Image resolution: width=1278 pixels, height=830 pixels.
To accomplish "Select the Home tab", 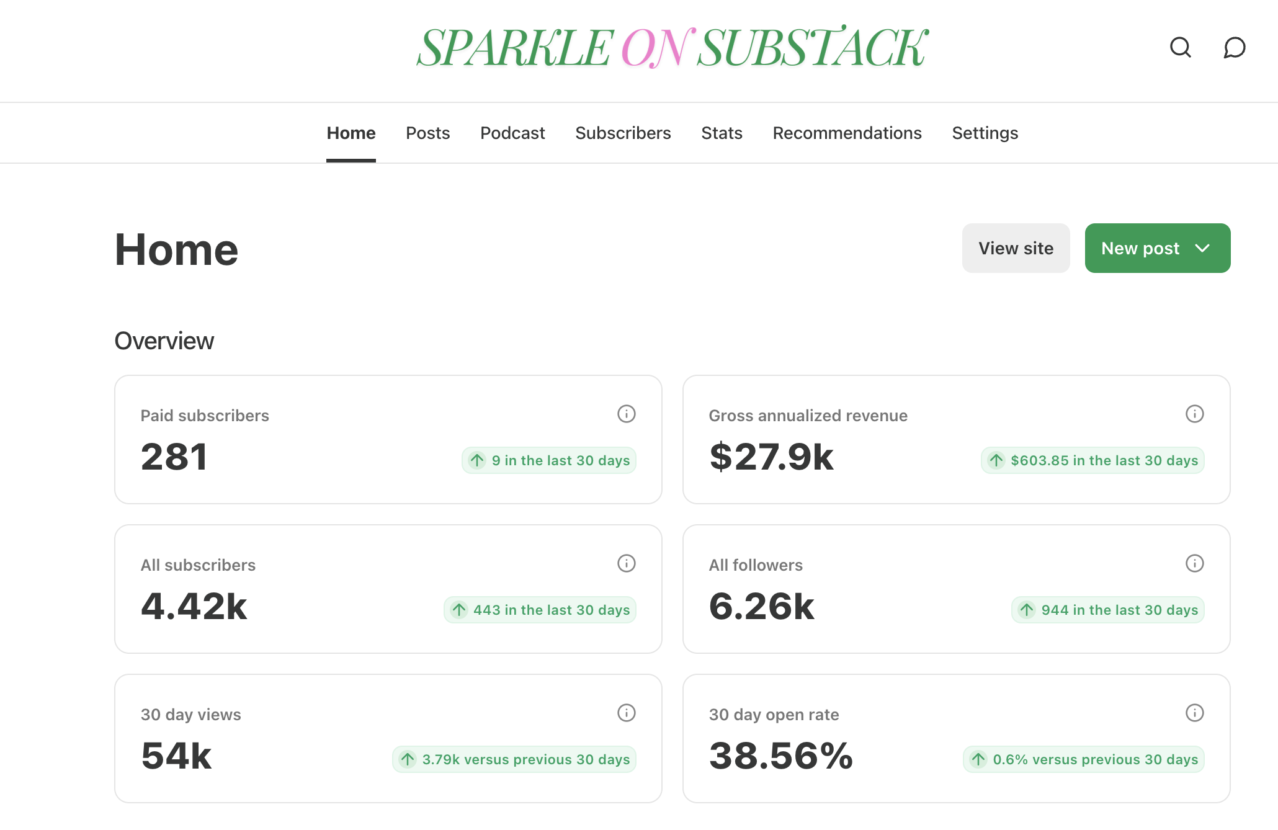I will click(x=351, y=133).
